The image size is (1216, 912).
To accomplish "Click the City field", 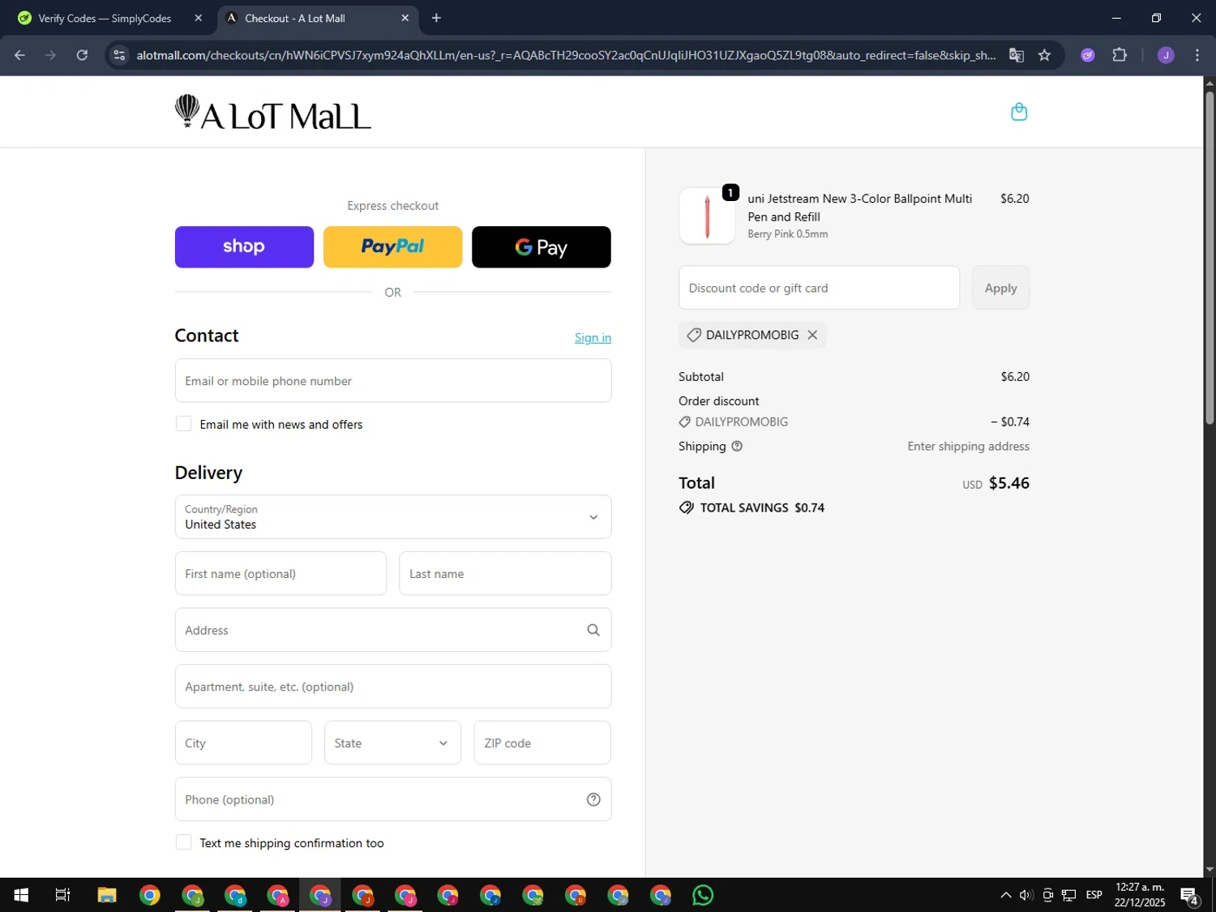I will 243,743.
